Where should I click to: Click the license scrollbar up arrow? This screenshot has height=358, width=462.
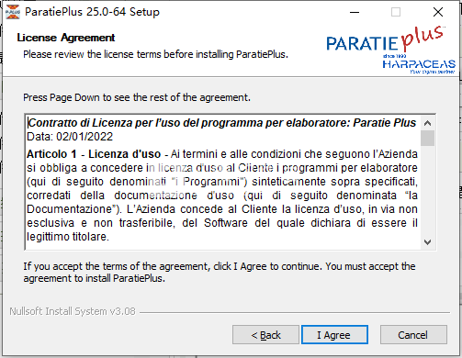point(428,123)
